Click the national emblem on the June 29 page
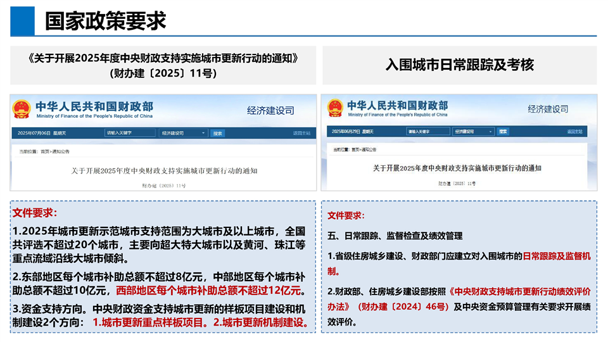 pos(335,108)
